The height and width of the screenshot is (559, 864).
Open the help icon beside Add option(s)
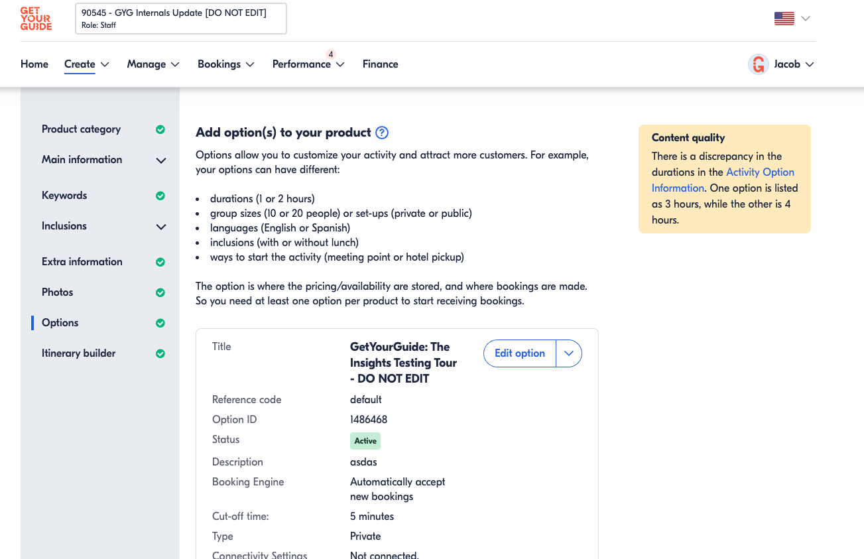(x=382, y=133)
